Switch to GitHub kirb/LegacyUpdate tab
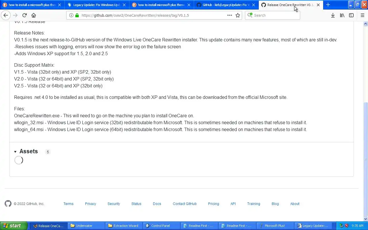Viewport: 368px width, 230px height. click(x=226, y=5)
